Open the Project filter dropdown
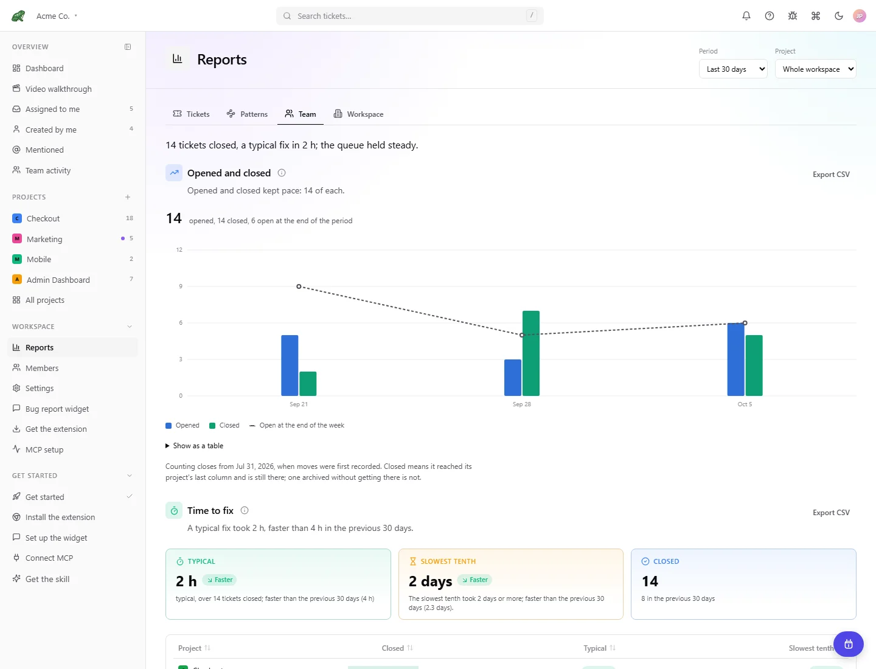The image size is (876, 669). [x=816, y=69]
